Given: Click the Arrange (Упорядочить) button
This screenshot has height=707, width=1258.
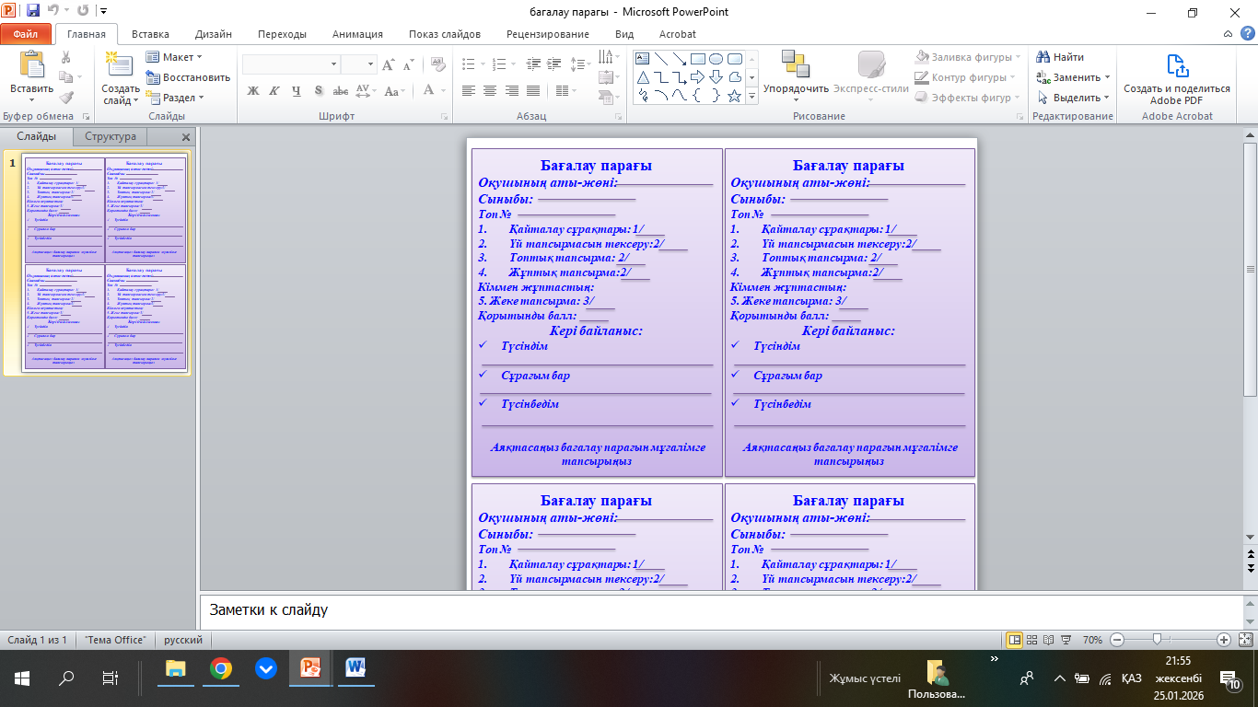Looking at the screenshot, I should pos(796,74).
